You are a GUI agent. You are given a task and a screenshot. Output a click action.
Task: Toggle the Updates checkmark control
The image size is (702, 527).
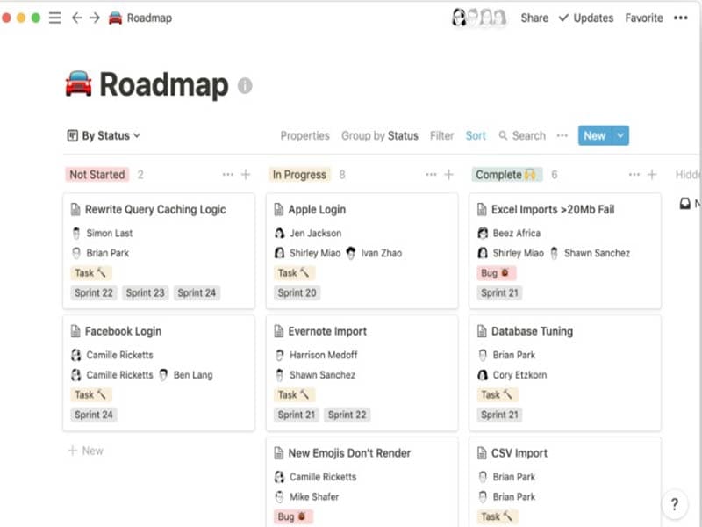click(x=565, y=18)
